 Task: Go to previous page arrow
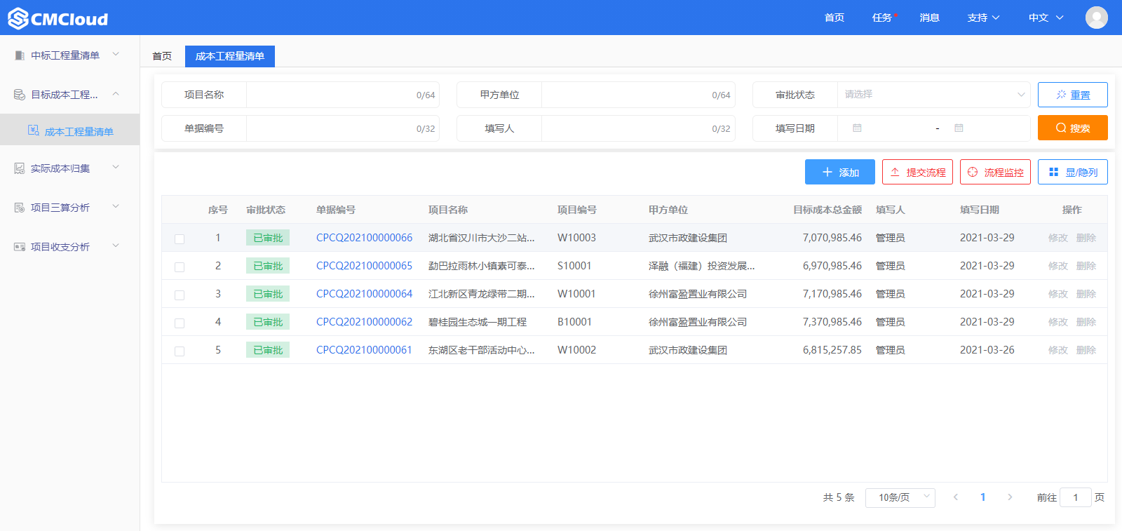(955, 497)
